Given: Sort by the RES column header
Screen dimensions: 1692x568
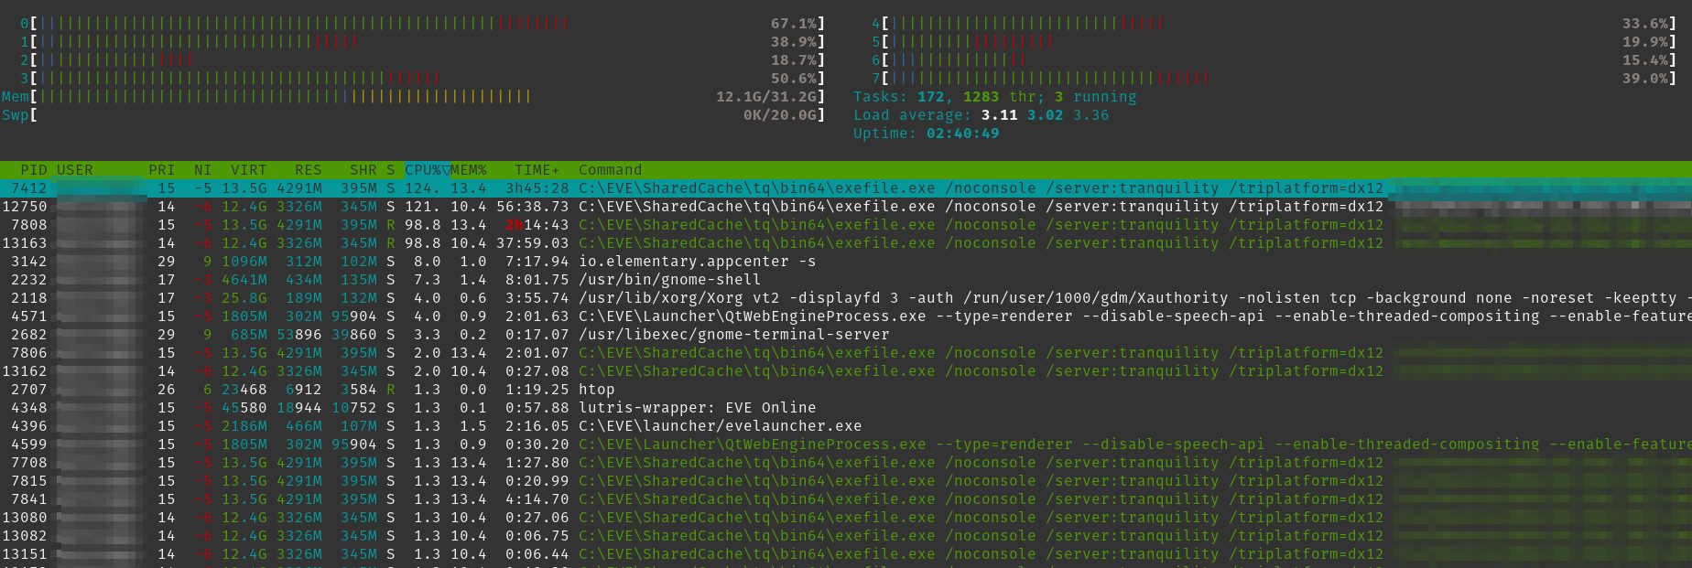Looking at the screenshot, I should pyautogui.click(x=309, y=170).
